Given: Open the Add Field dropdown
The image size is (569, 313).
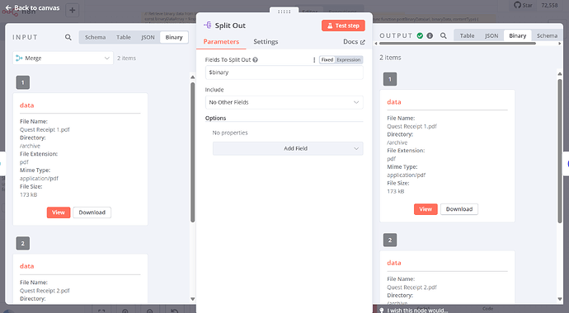Looking at the screenshot, I should coord(288,148).
